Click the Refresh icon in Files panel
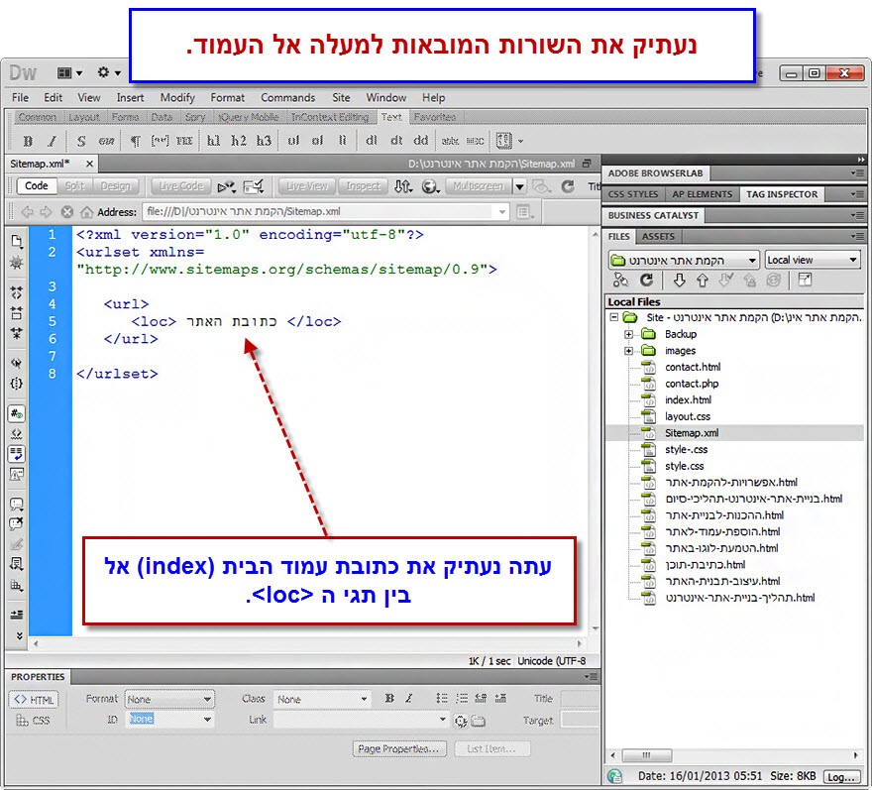The width and height of the screenshot is (872, 790). [x=646, y=280]
